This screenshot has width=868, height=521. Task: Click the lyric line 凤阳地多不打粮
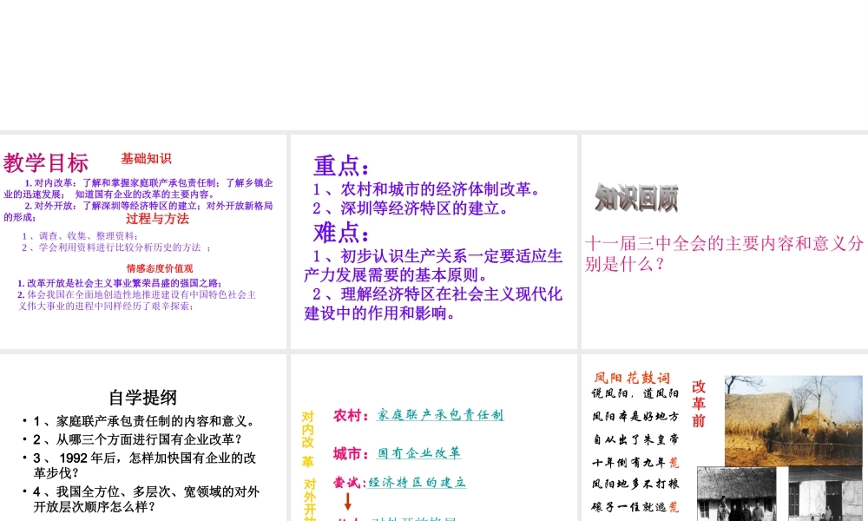click(x=635, y=484)
